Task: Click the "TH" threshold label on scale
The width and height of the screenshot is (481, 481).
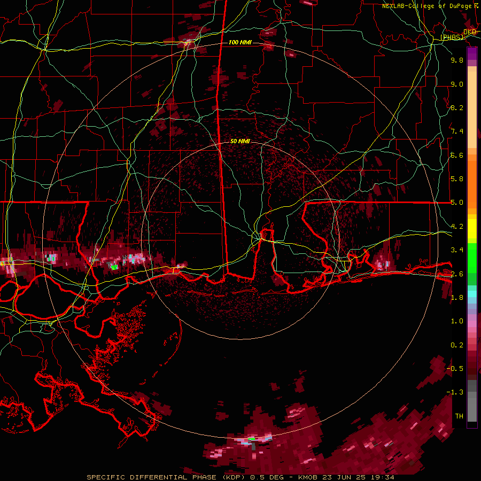Action: (x=459, y=416)
